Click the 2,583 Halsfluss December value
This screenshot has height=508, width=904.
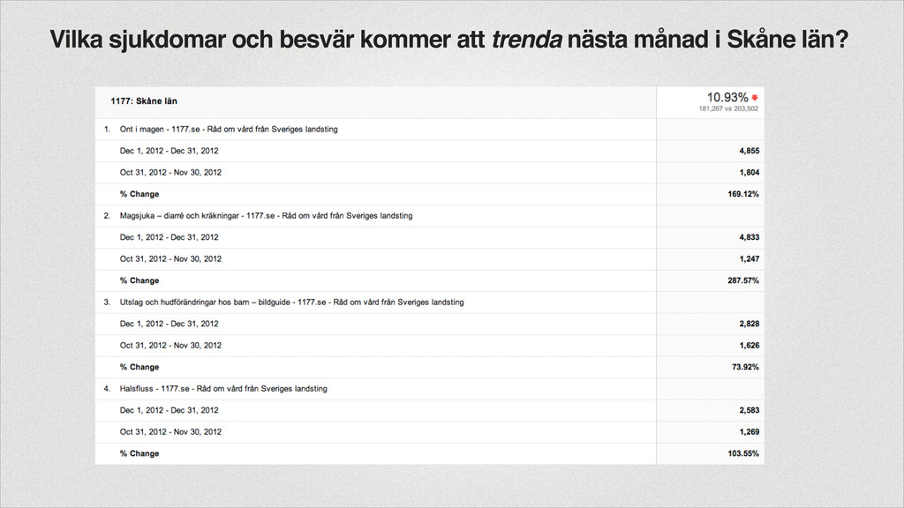pyautogui.click(x=750, y=410)
